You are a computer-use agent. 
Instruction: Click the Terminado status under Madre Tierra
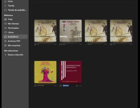[41, 85]
